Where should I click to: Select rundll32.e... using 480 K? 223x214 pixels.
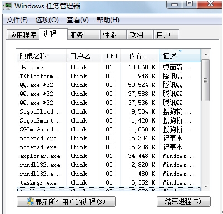tap(108, 174)
